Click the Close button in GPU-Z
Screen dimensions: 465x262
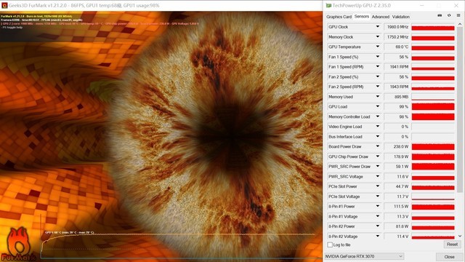pyautogui.click(x=449, y=257)
